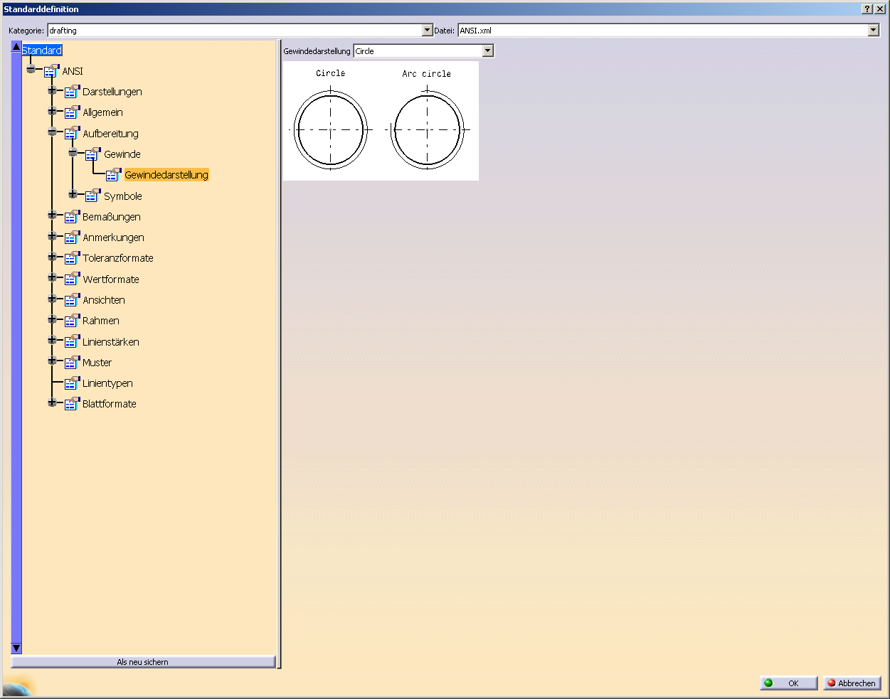Click the Linienstärken node icon
Image resolution: width=890 pixels, height=699 pixels.
coord(72,342)
